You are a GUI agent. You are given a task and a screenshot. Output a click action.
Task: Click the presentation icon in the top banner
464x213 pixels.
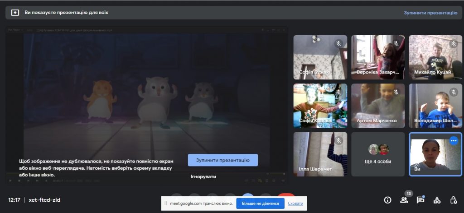click(15, 13)
